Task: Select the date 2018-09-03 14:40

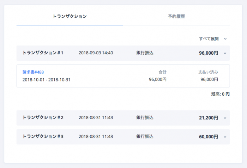Action: pos(96,53)
